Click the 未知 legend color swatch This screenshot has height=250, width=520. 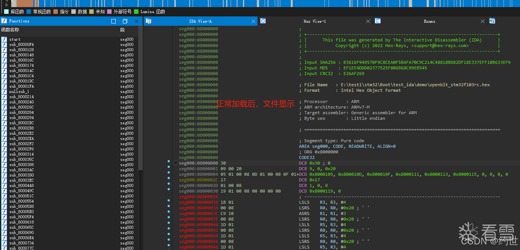(x=91, y=12)
